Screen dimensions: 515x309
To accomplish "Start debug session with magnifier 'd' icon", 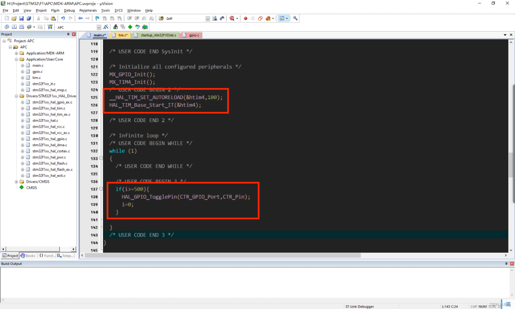I will point(232,18).
